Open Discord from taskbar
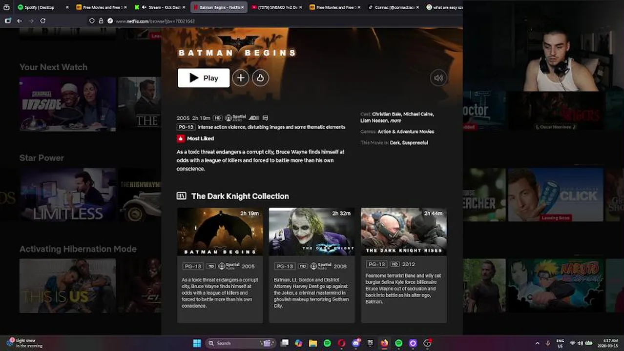The width and height of the screenshot is (624, 351). tap(356, 343)
